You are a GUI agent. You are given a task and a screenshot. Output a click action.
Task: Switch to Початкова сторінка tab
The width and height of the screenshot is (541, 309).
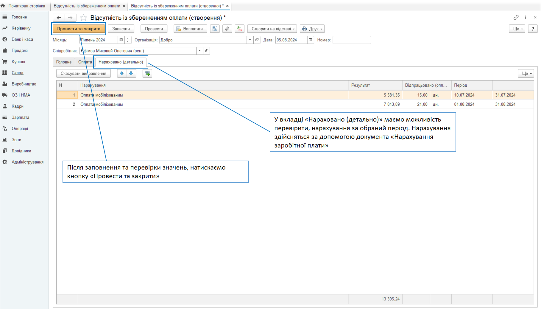pyautogui.click(x=24, y=6)
